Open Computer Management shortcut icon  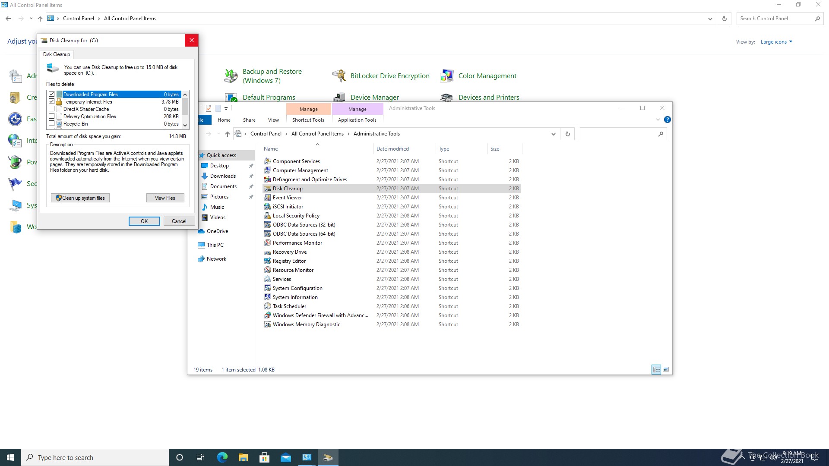(268, 170)
